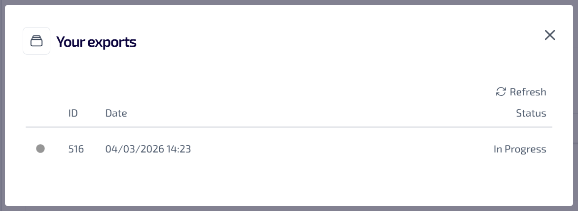578x211 pixels.
Task: Sort by the Status column header
Action: [x=531, y=114]
